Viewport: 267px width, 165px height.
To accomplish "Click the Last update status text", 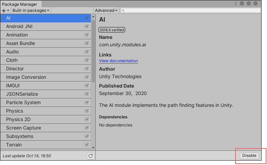I will (x=27, y=156).
